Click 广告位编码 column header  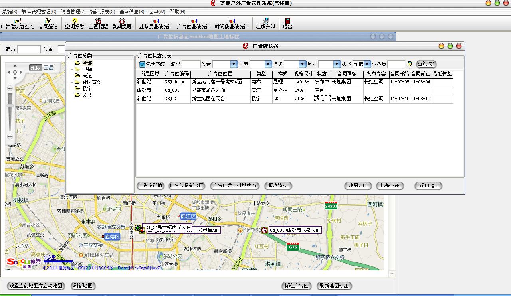[177, 74]
